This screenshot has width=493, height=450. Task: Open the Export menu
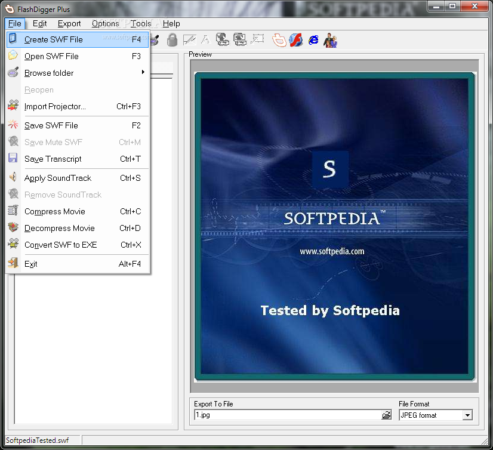pyautogui.click(x=69, y=24)
